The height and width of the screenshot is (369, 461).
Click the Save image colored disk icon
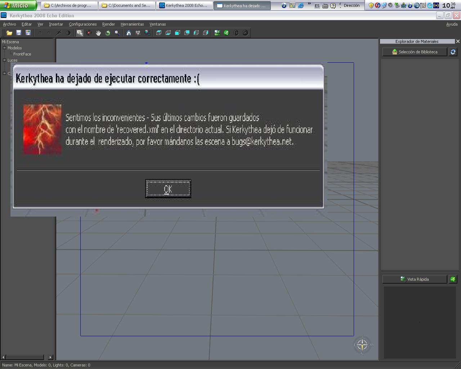pos(28,33)
